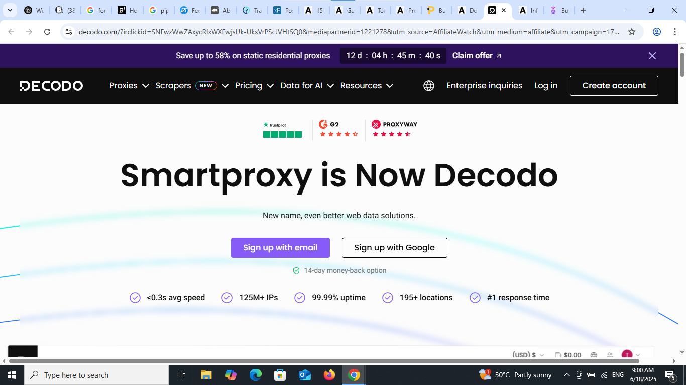This screenshot has height=385, width=686.
Task: Expand the Pricing menu
Action: [254, 86]
